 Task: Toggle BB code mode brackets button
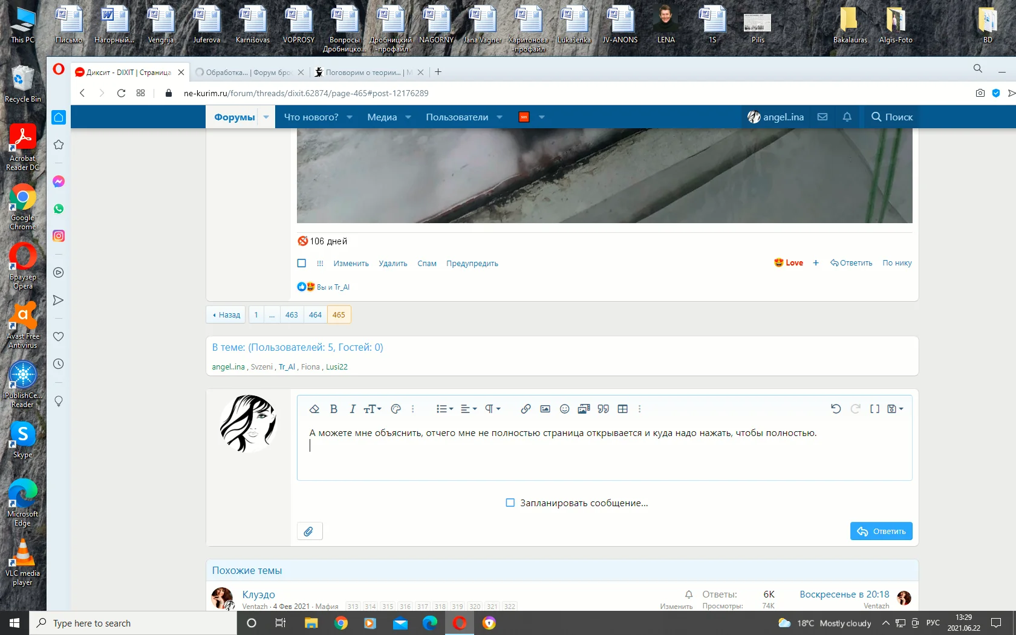[x=874, y=409]
